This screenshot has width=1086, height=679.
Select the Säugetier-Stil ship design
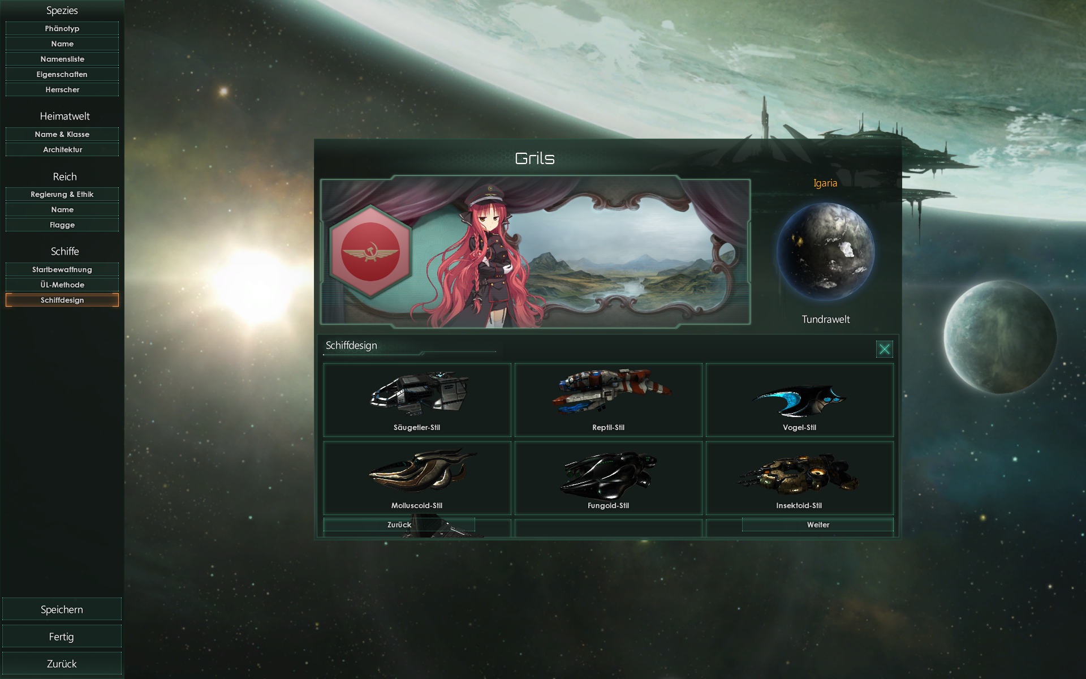click(x=417, y=400)
